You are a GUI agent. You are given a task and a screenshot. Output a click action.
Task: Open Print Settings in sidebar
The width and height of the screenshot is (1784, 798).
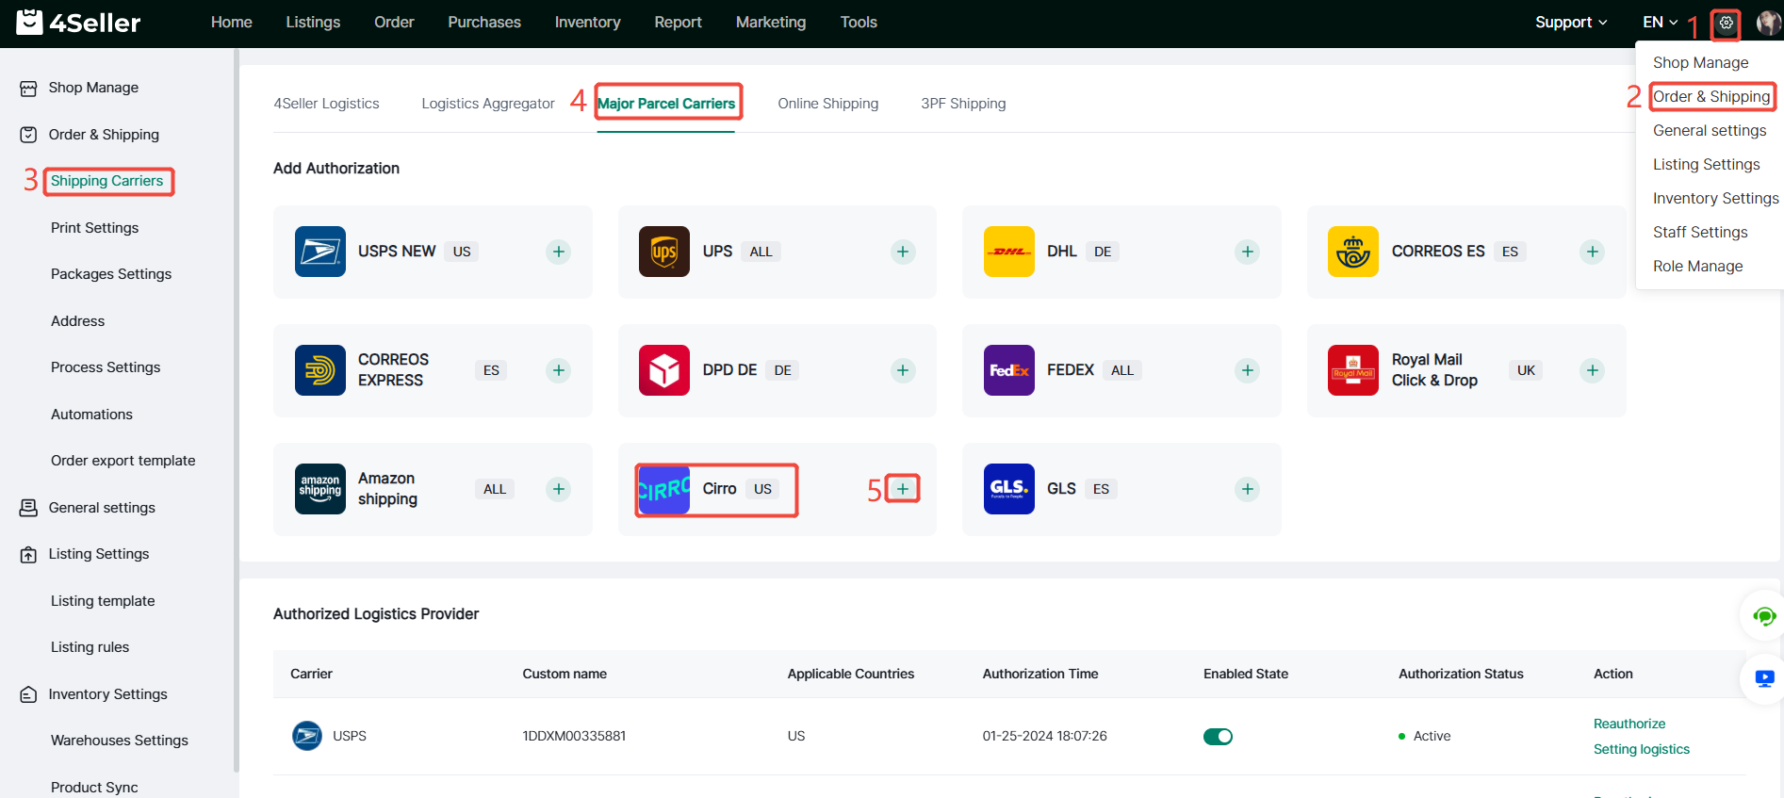[94, 228]
